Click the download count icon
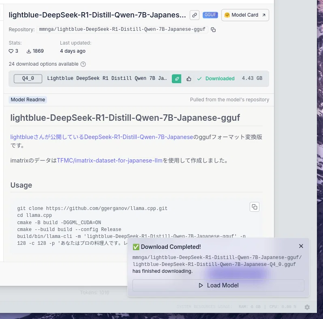Viewport: 323px width, 319px height. pyautogui.click(x=29, y=51)
